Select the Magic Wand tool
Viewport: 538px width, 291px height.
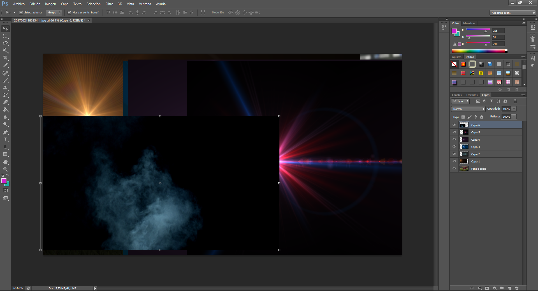(5, 51)
